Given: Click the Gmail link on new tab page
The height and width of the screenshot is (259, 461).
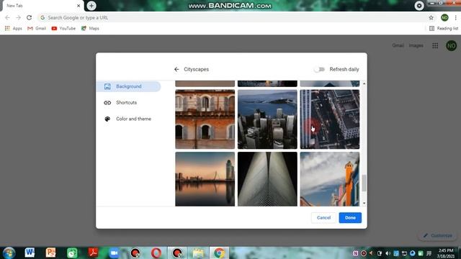Looking at the screenshot, I should [398, 45].
